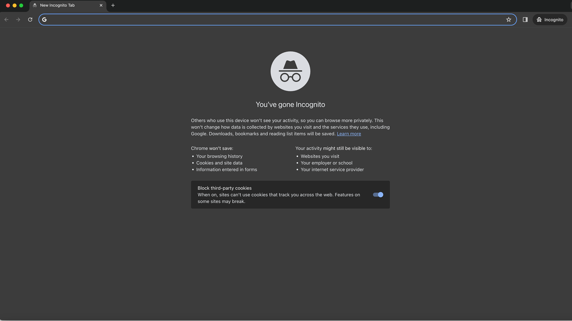Click the 'Chrome won't save:' label
The image size is (572, 321).
pos(212,148)
